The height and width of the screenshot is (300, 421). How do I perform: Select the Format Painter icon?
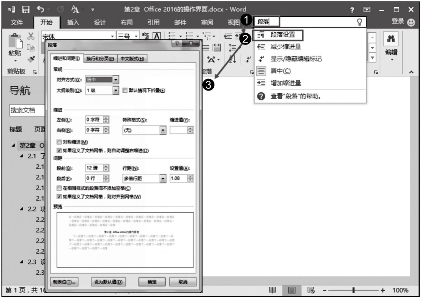(x=32, y=59)
